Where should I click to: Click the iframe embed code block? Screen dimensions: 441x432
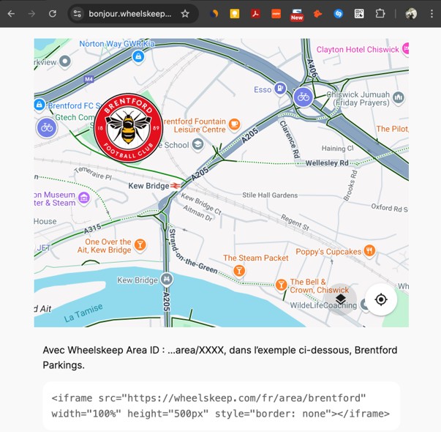[222, 406]
